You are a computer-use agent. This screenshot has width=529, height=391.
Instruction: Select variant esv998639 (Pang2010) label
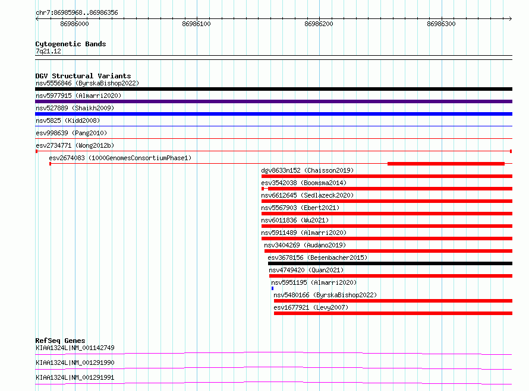pos(71,133)
